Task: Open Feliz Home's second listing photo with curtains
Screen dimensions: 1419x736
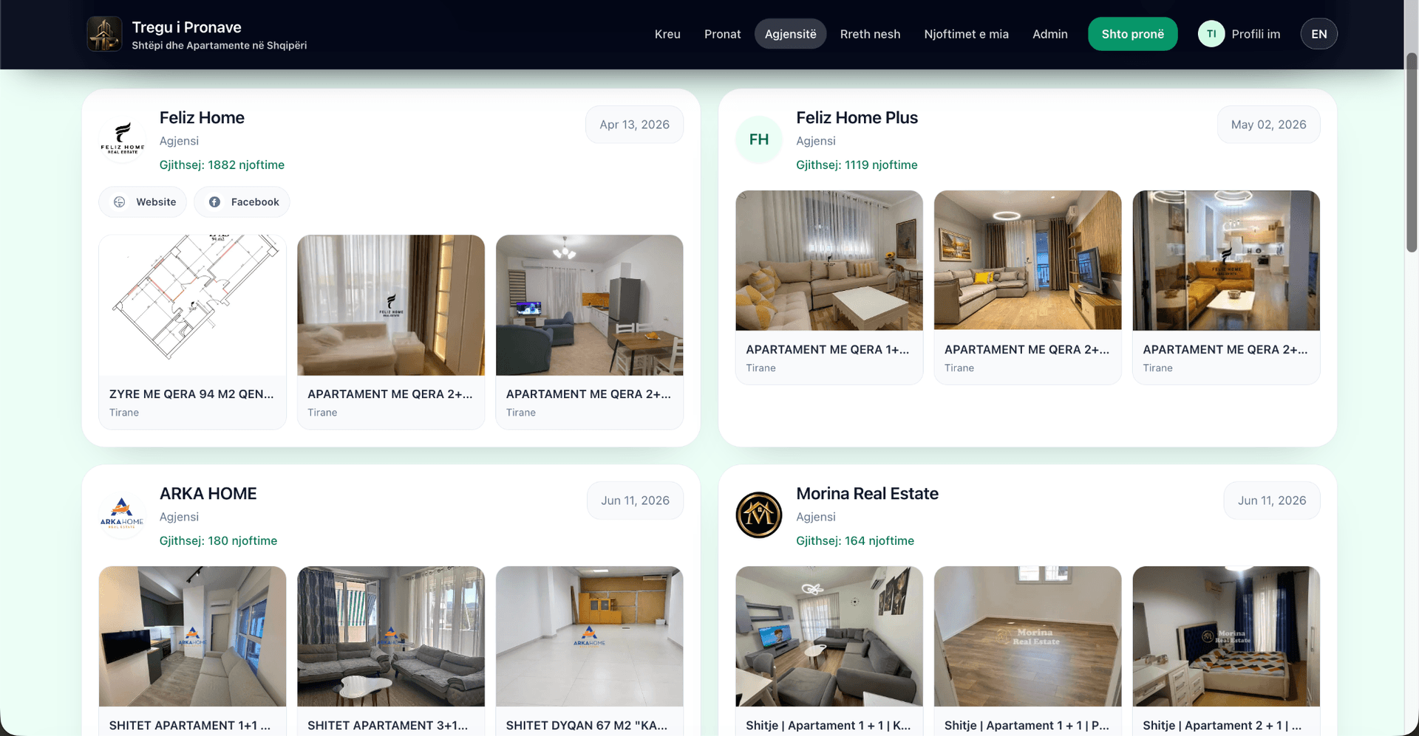Action: click(x=391, y=305)
